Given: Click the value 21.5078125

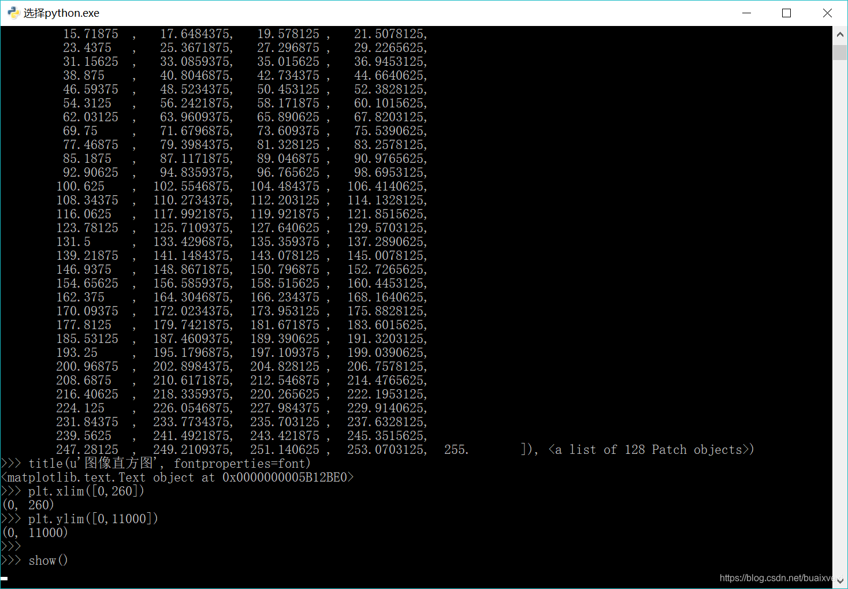Looking at the screenshot, I should tap(389, 33).
